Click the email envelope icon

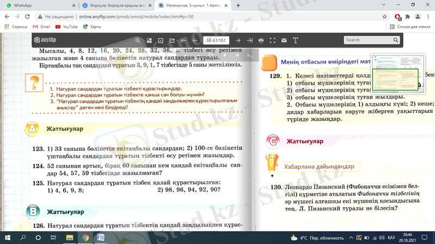[x=284, y=40]
